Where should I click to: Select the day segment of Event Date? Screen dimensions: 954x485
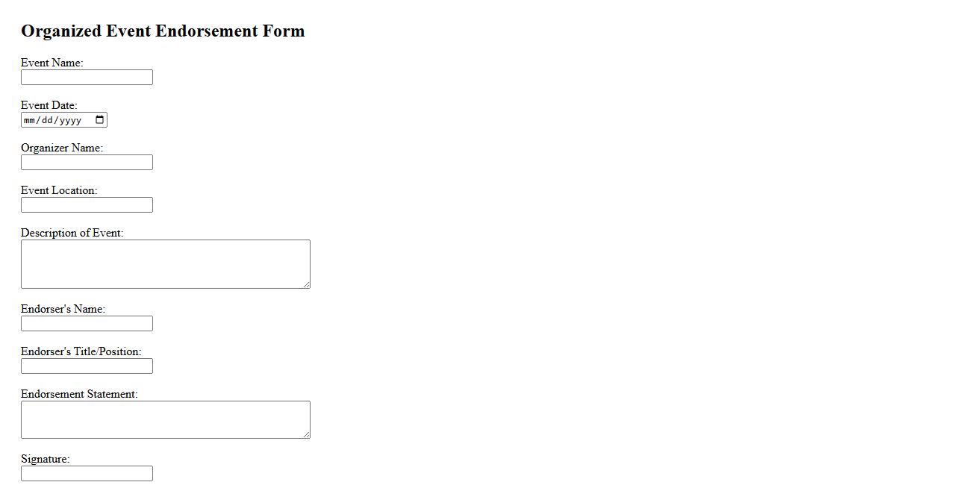coord(46,120)
